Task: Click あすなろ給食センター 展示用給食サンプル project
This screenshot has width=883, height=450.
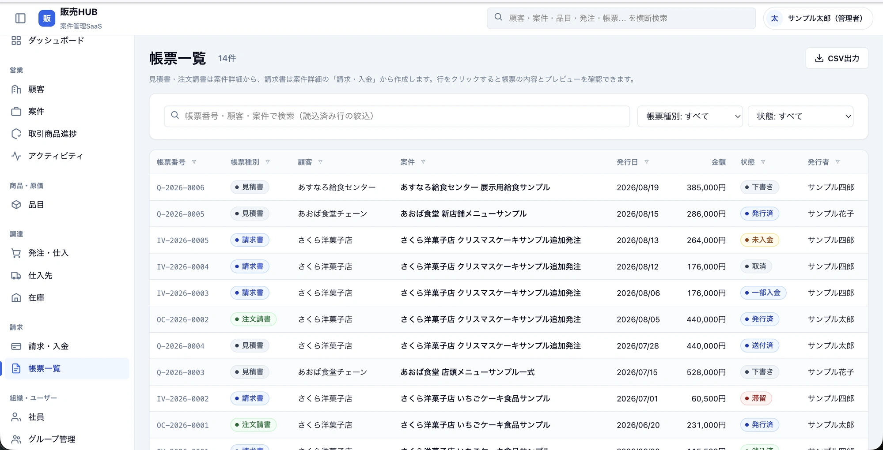Action: point(475,187)
